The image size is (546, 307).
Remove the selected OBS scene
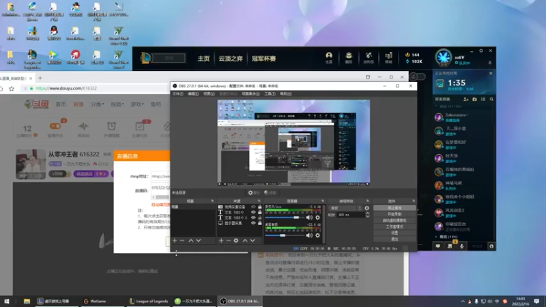pyautogui.click(x=182, y=241)
